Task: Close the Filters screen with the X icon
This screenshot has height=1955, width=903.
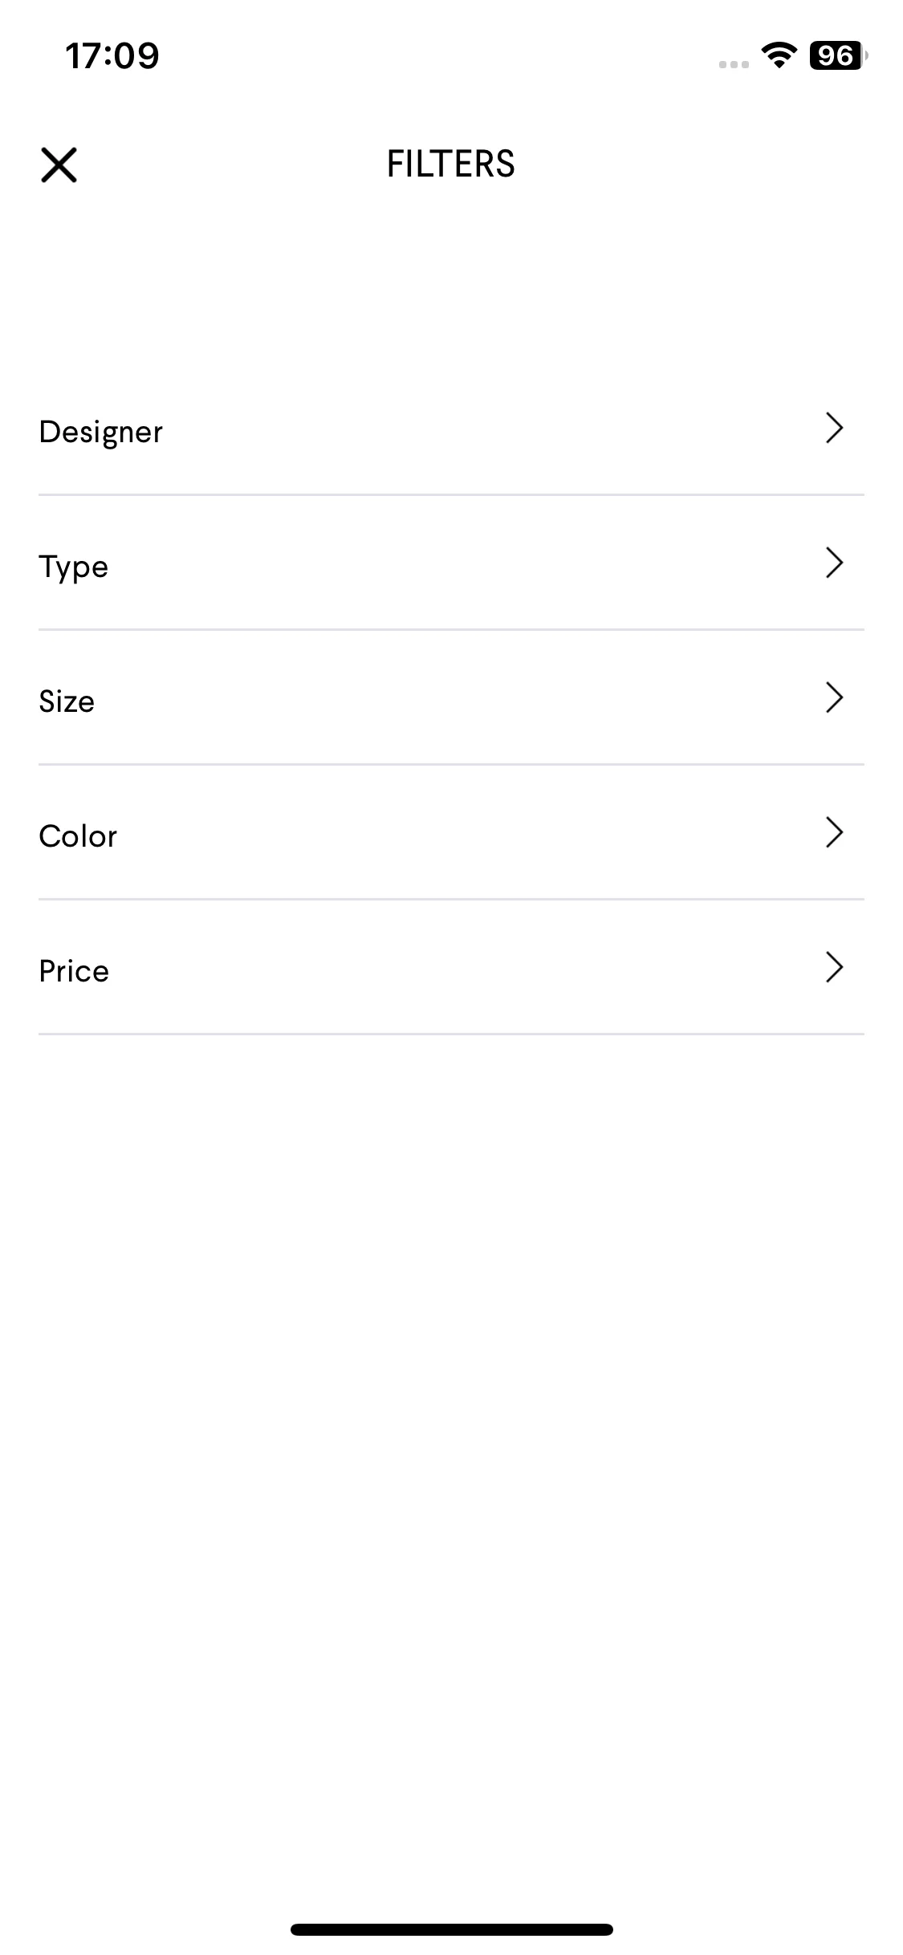Action: [x=59, y=165]
